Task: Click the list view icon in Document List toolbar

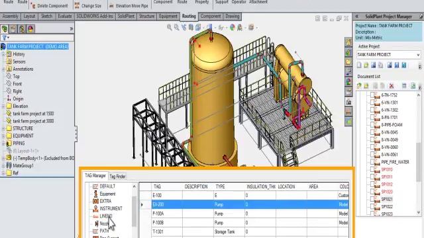Action: click(x=404, y=86)
